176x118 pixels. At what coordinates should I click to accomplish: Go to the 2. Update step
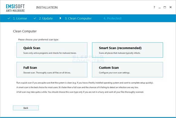coord(46,18)
